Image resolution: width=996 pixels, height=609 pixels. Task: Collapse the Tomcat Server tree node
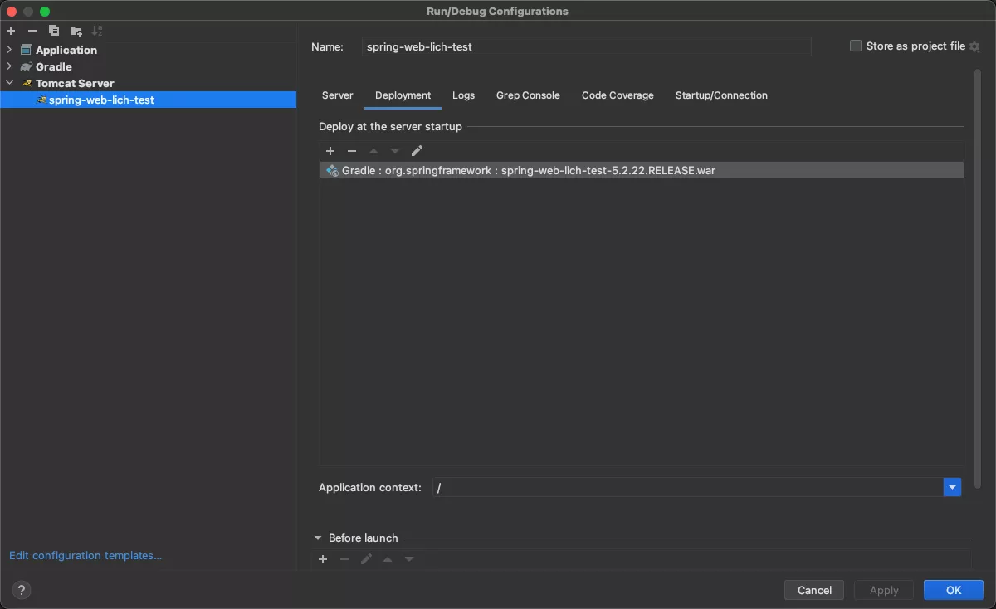point(10,83)
